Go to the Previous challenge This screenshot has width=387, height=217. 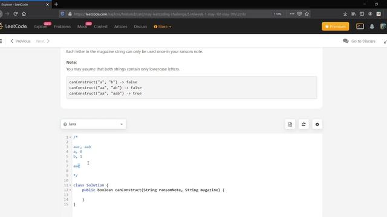[x=20, y=41]
